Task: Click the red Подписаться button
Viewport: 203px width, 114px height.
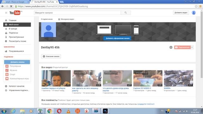Action: pos(182,47)
